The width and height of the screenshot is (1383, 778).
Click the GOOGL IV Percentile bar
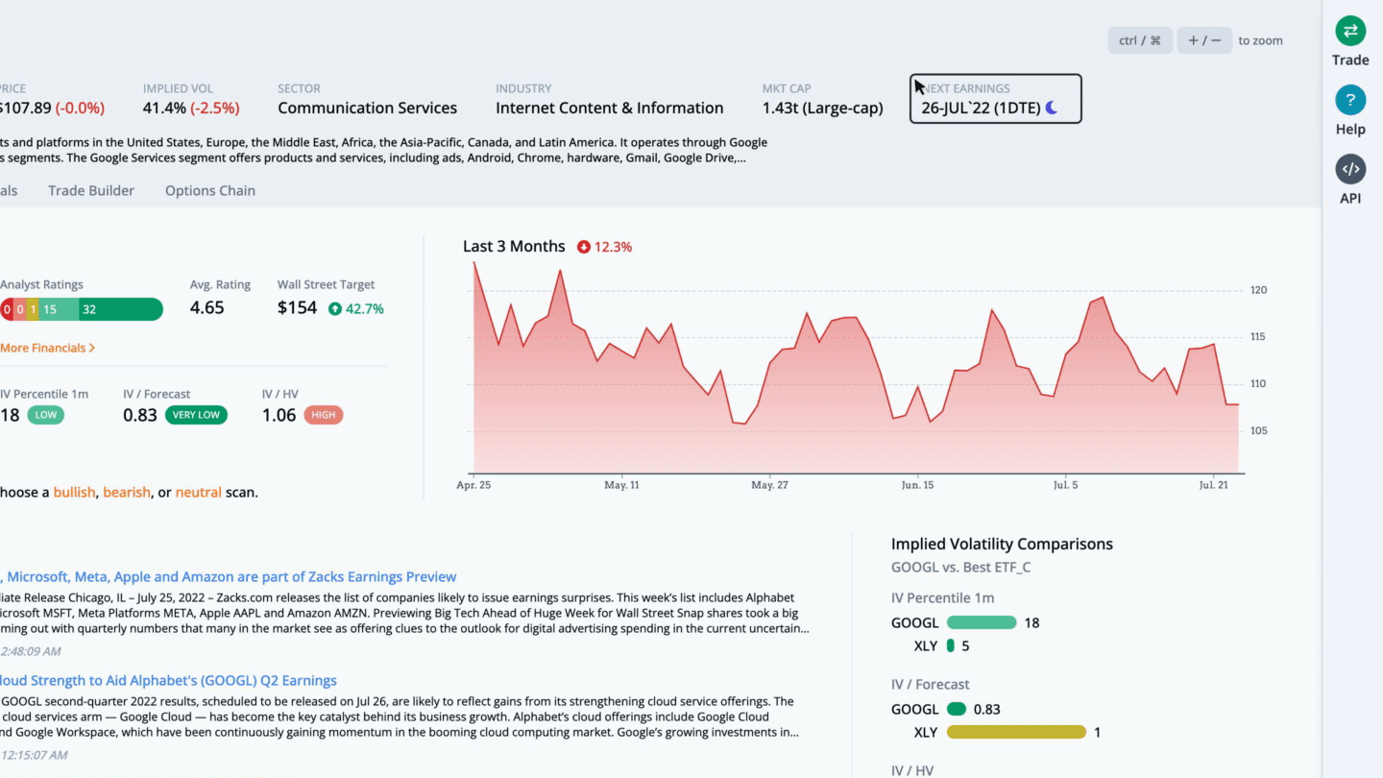tap(982, 622)
